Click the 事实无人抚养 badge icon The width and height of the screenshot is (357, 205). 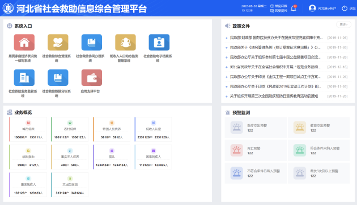(x=70, y=151)
